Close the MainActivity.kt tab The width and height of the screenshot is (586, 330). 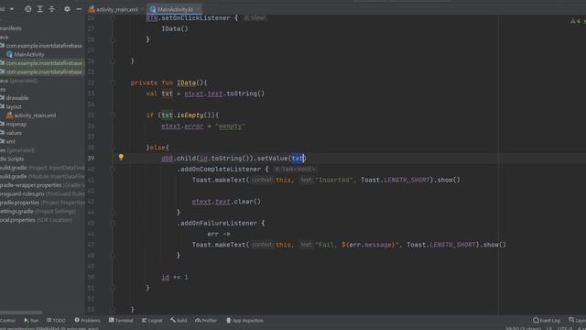tap(198, 9)
